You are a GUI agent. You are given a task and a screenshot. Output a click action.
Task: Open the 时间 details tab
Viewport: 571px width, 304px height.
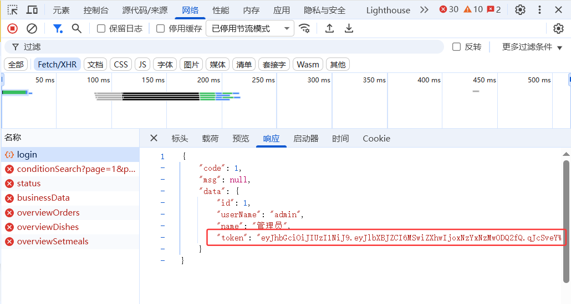point(340,138)
